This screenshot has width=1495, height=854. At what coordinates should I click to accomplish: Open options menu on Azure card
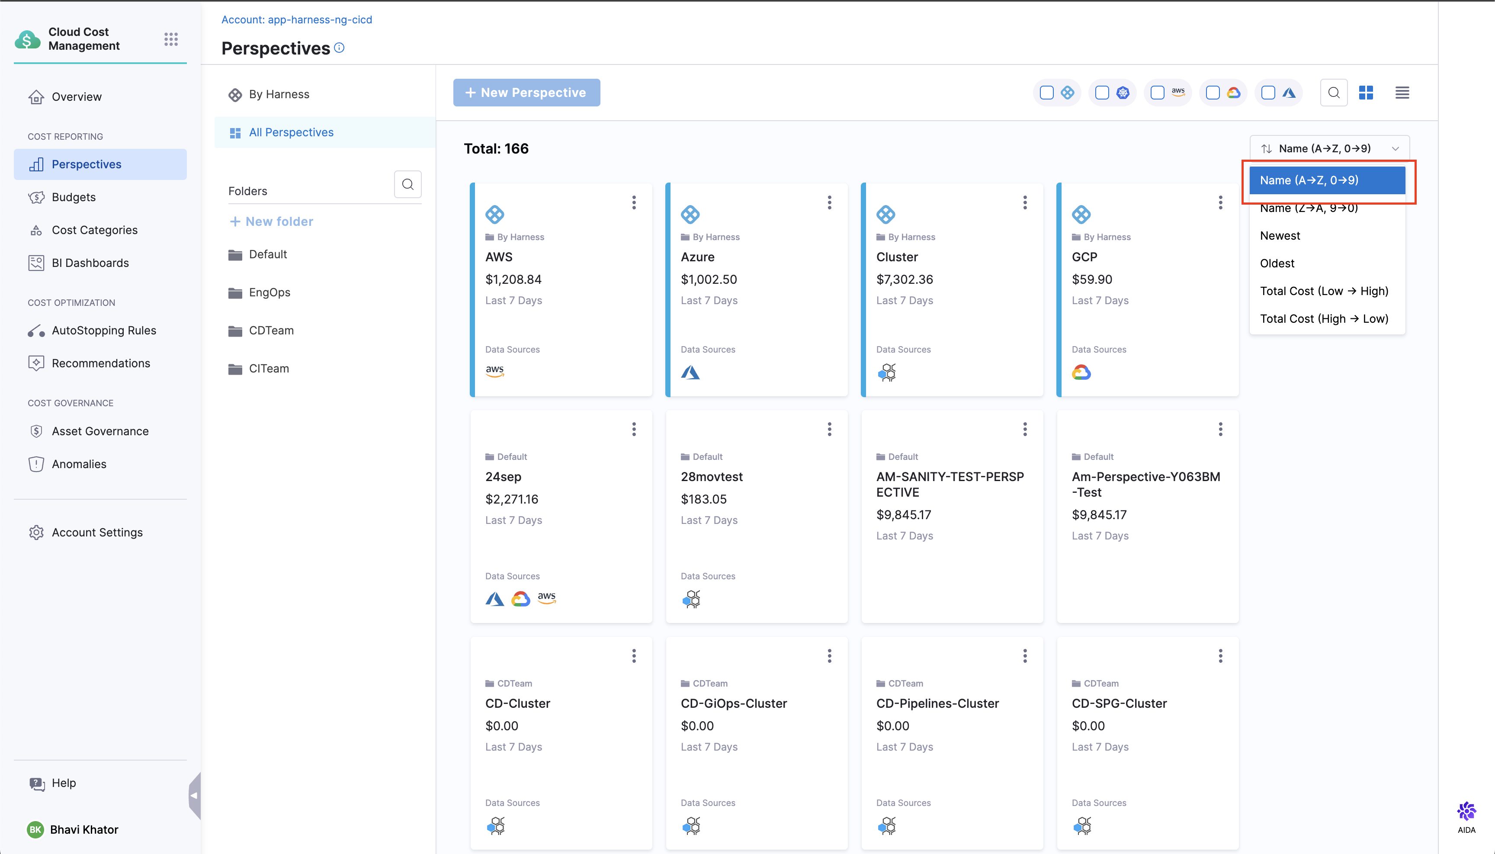(829, 202)
